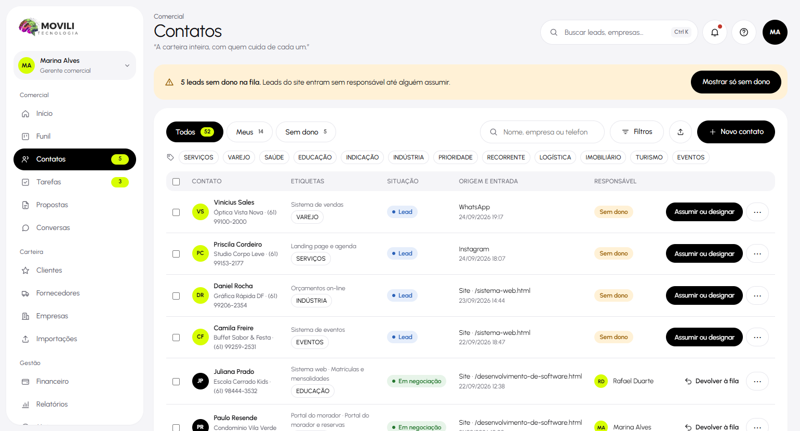
Task: Select Contatos in the sidebar
Action: pos(75,159)
